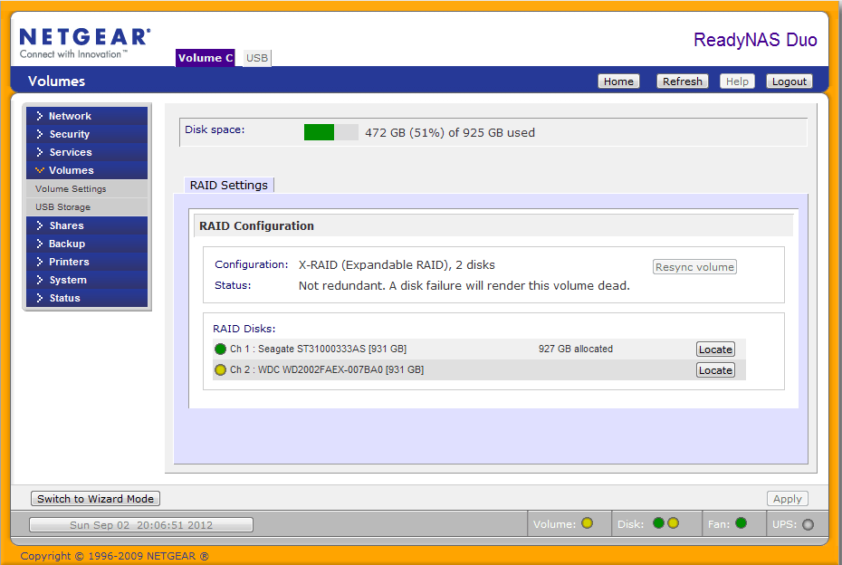This screenshot has height=565, width=842.
Task: Expand the Backup menu section
Action: [87, 244]
